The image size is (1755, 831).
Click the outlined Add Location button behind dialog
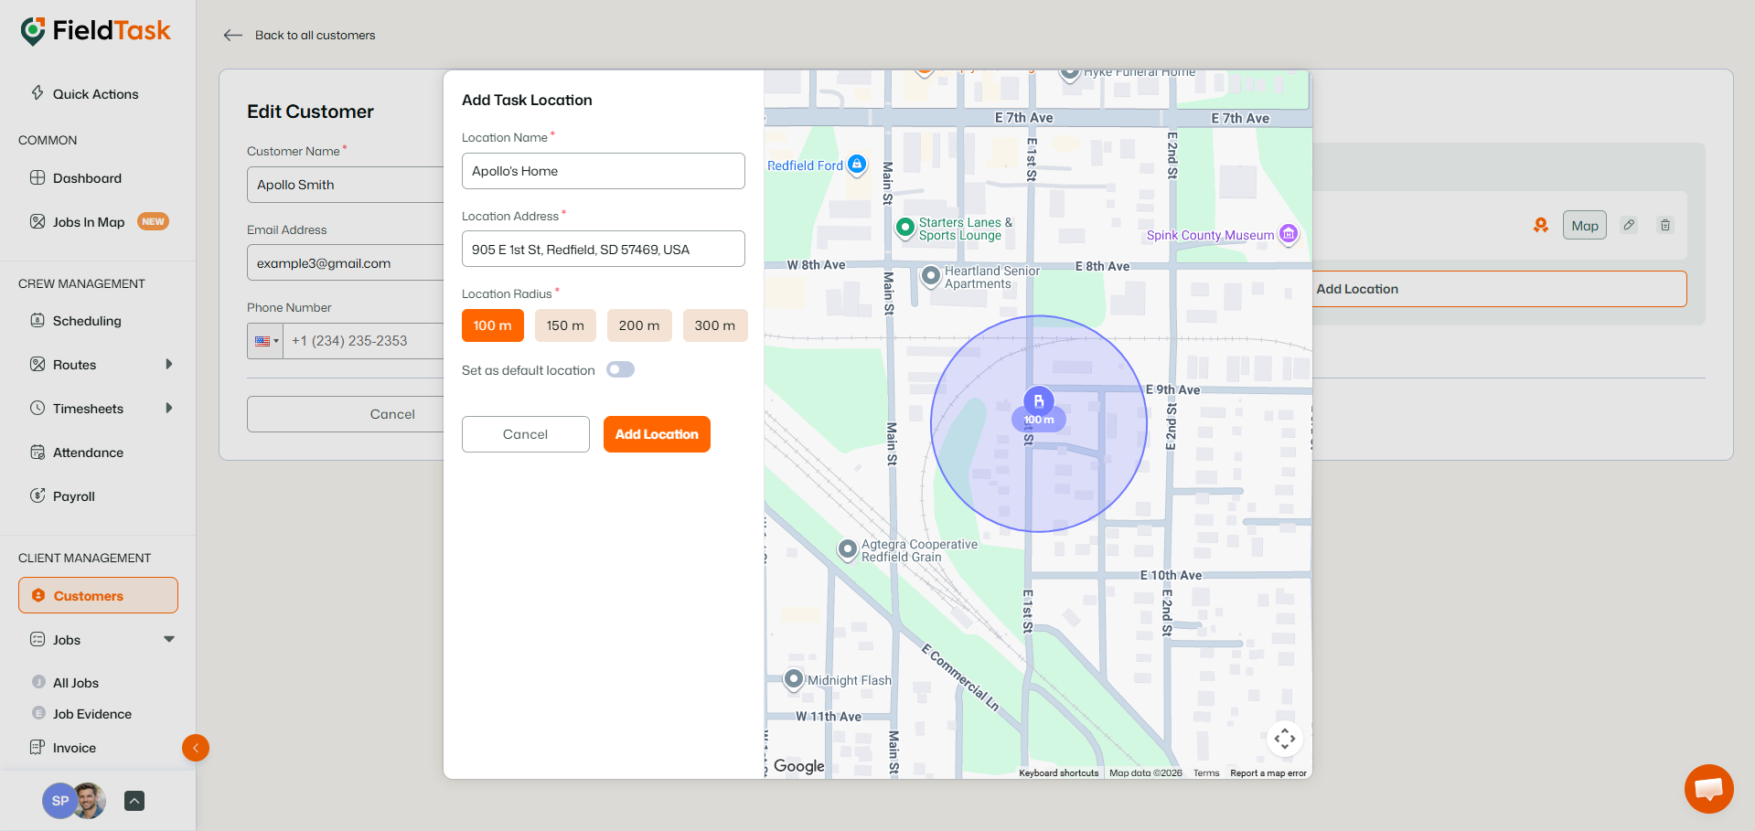(1500, 289)
